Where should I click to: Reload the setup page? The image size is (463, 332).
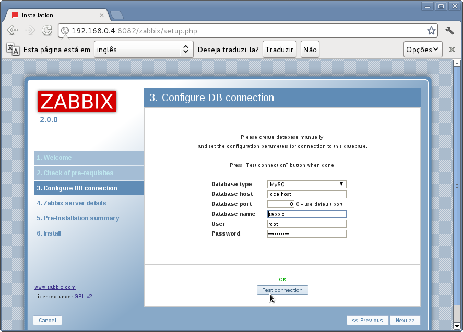coord(47,30)
